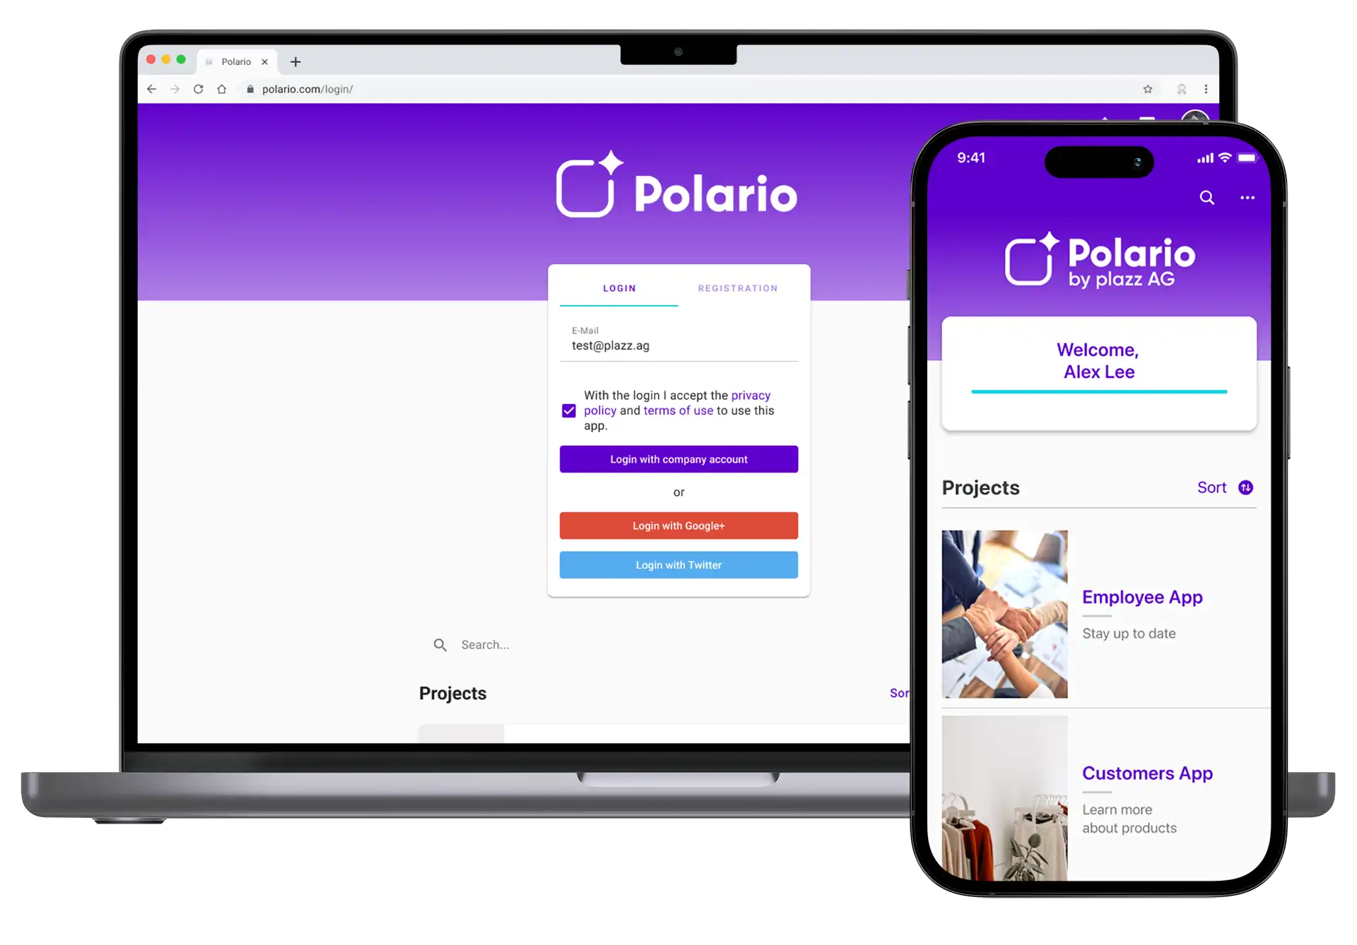Click the search magnifier icon on desktop
This screenshot has height=945, width=1357.
[440, 644]
